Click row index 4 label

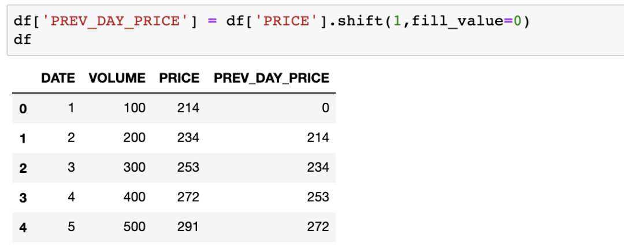(x=23, y=227)
